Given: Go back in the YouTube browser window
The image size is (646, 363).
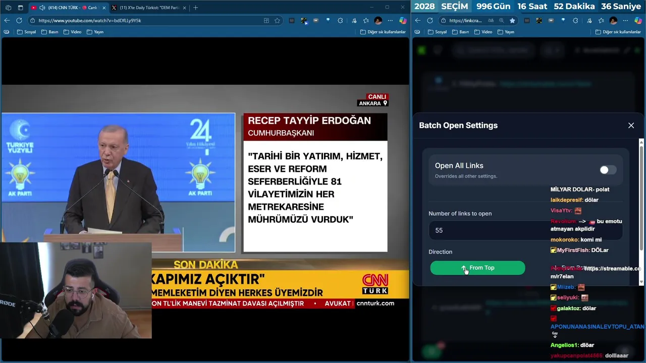Looking at the screenshot, I should pyautogui.click(x=7, y=21).
